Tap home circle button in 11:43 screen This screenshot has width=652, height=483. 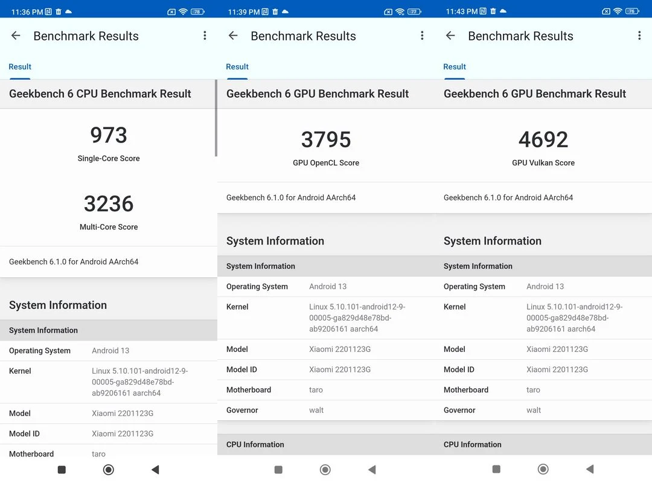tap(543, 469)
